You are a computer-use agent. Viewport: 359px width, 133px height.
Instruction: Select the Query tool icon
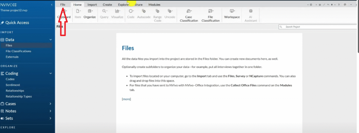click(104, 11)
